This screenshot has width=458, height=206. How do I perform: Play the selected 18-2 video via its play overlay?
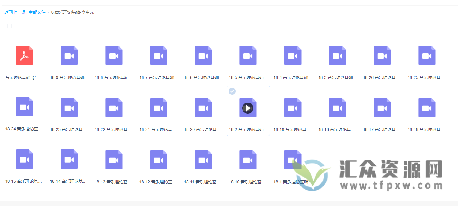pyautogui.click(x=248, y=107)
